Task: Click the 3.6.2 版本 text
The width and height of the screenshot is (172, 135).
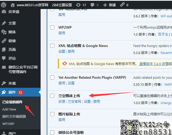Action: pos(140,16)
